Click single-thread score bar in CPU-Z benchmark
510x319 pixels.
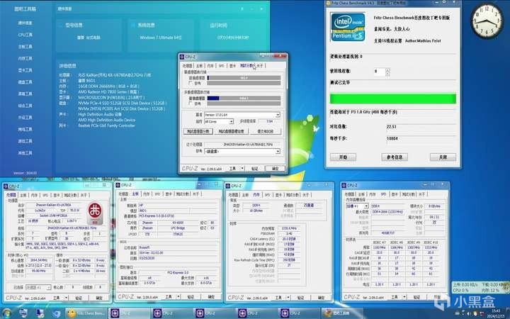pos(244,78)
